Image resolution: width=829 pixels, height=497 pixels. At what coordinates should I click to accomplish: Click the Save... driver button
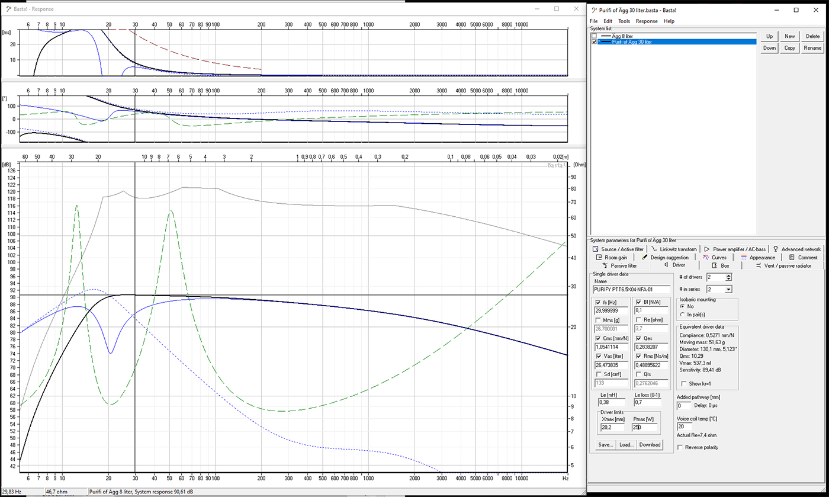605,445
